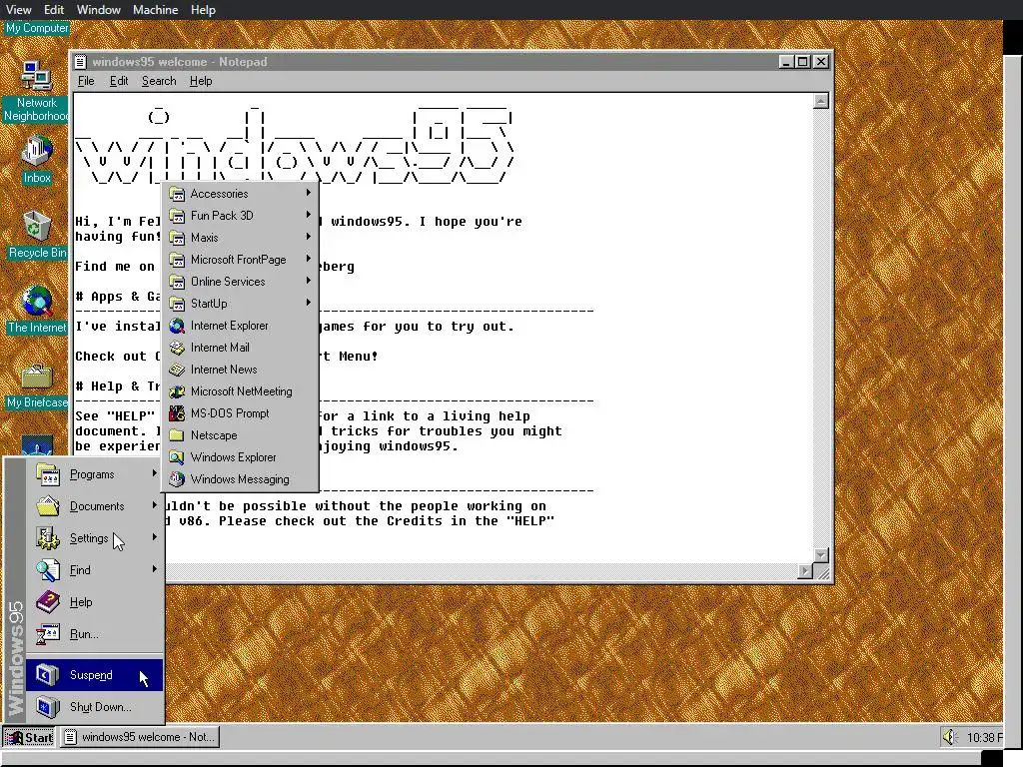Open Notepad's Search menu
The image size is (1023, 767).
[x=159, y=81]
